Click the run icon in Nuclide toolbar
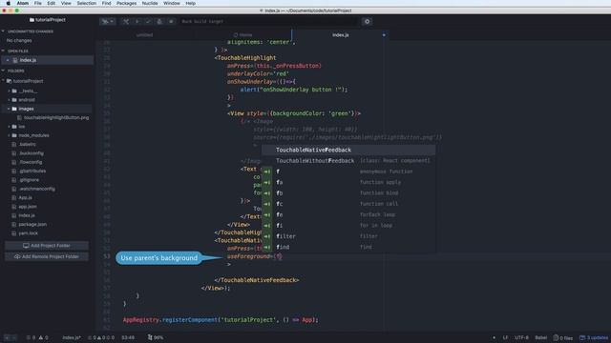The height and width of the screenshot is (343, 611). pyautogui.click(x=137, y=21)
